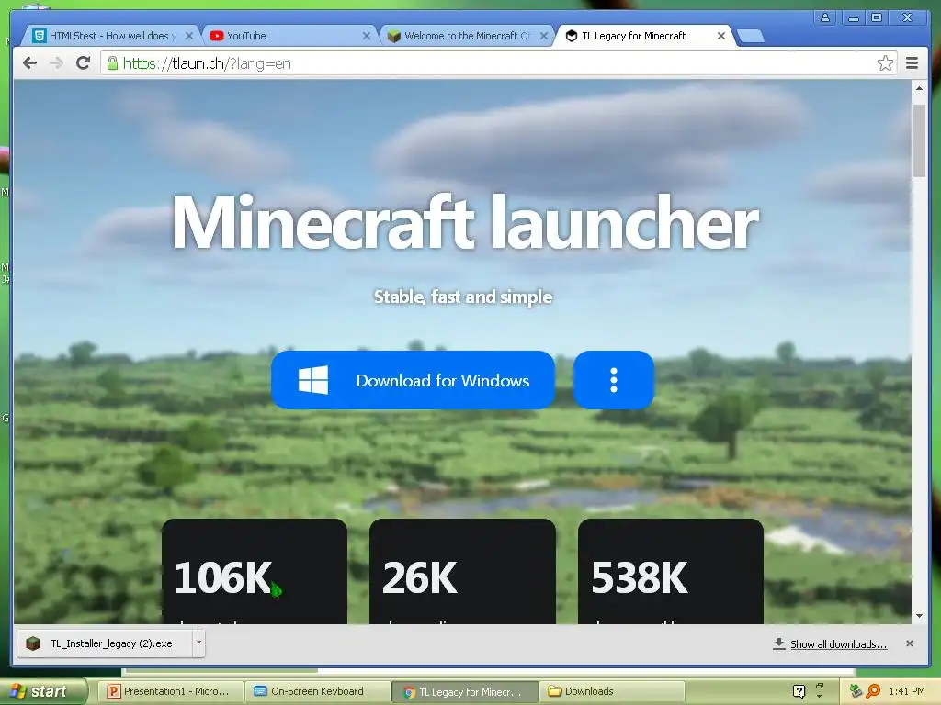
Task: Open the Downloads folder taskbar button
Action: pyautogui.click(x=611, y=691)
